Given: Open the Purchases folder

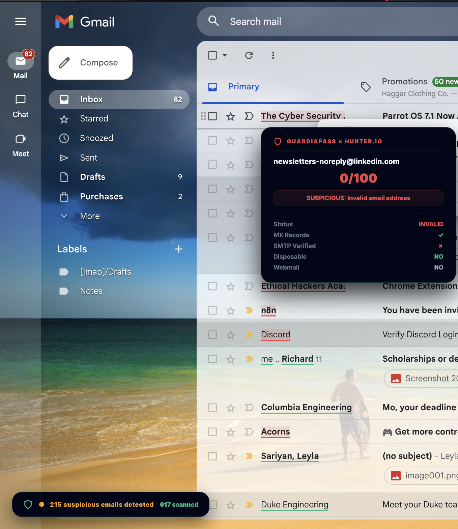Looking at the screenshot, I should point(119,197).
